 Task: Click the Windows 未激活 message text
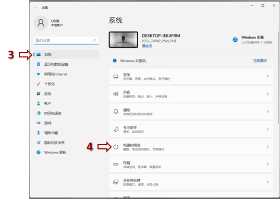[133, 61]
